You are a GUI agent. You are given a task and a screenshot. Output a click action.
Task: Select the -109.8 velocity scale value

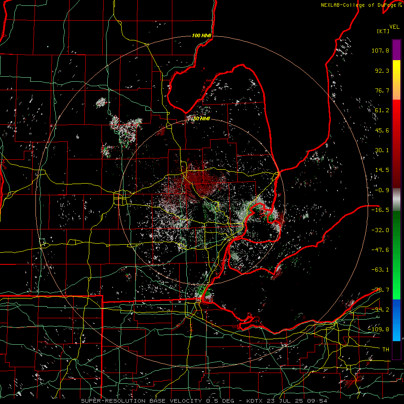pyautogui.click(x=378, y=329)
